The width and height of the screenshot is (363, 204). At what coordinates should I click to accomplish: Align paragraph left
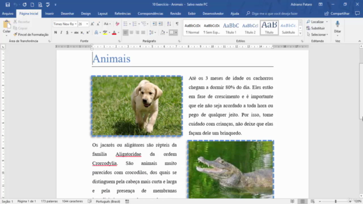coord(125,33)
